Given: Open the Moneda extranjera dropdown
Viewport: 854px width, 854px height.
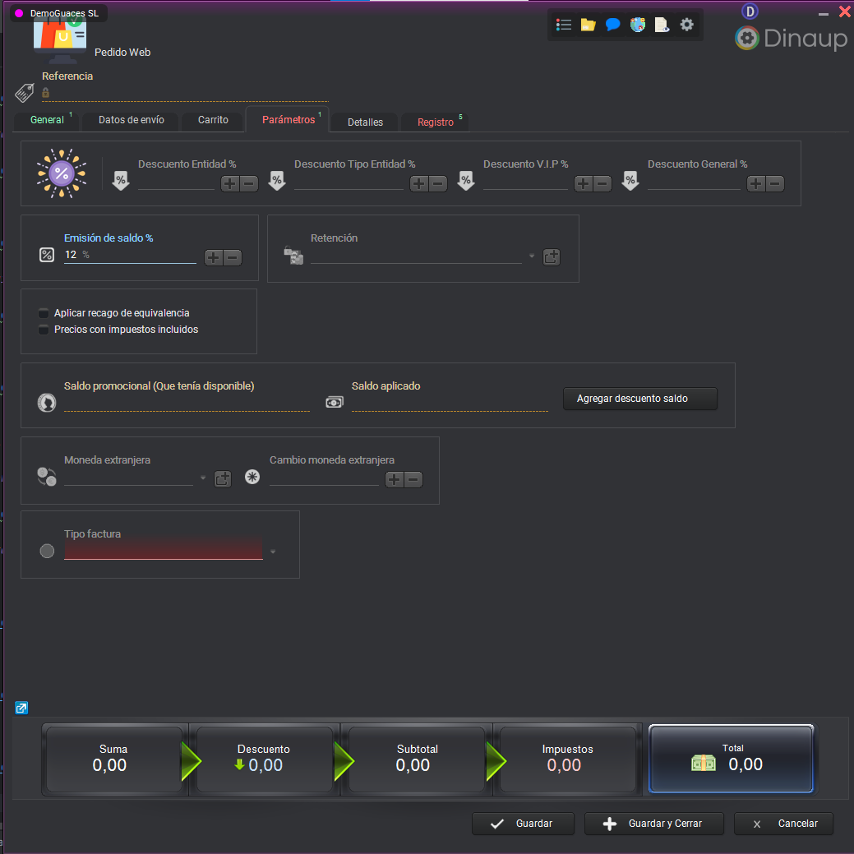Looking at the screenshot, I should tap(202, 478).
